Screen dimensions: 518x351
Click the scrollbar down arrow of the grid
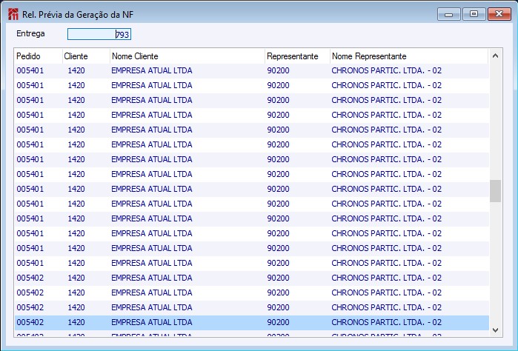click(495, 330)
